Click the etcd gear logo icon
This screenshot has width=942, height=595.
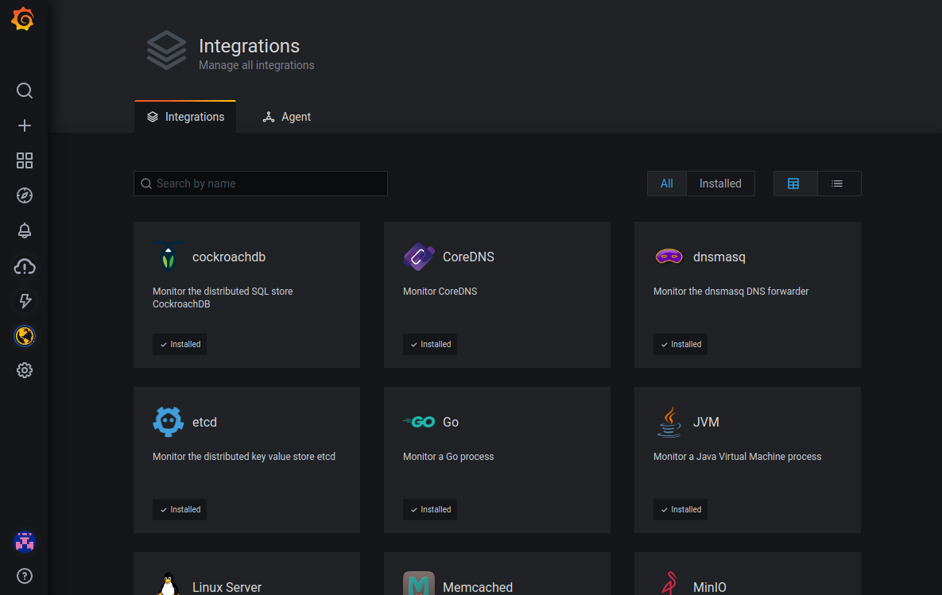pos(169,422)
